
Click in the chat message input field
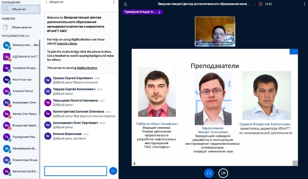pyautogui.click(x=75, y=171)
